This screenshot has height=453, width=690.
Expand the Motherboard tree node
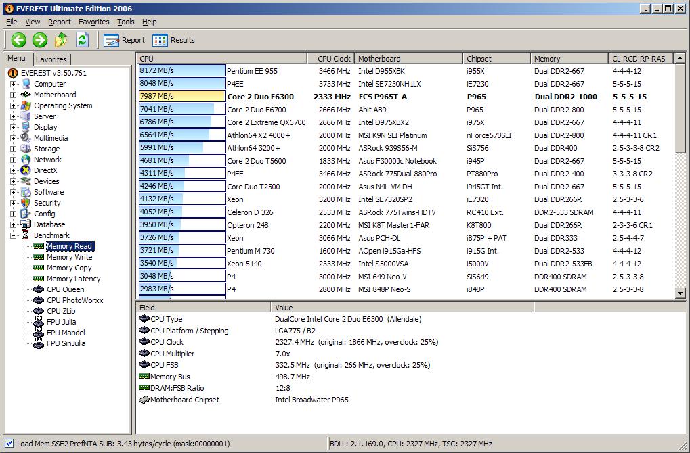point(13,95)
